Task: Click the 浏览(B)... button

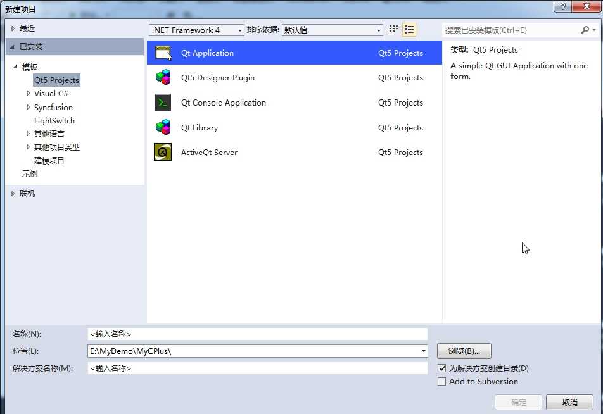Action: click(x=464, y=351)
